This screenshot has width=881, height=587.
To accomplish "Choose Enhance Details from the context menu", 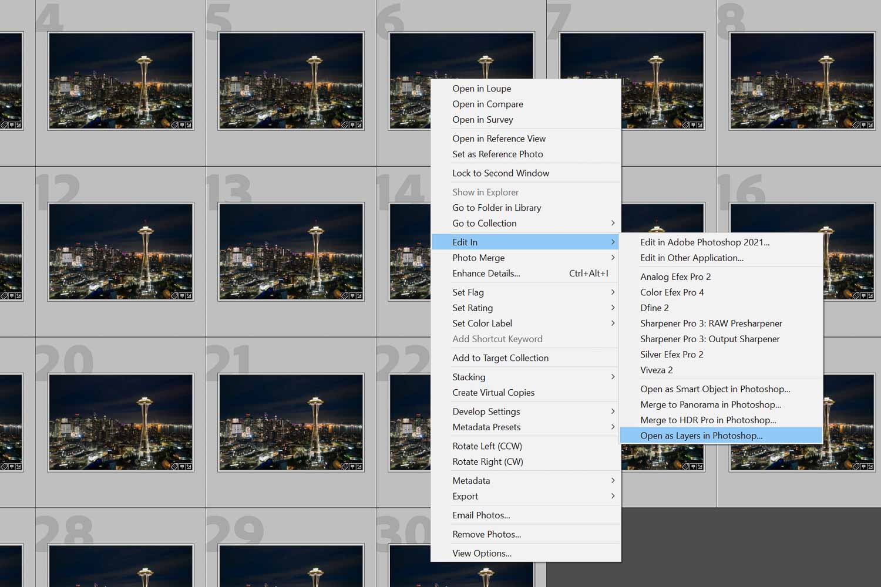I will tap(526, 274).
